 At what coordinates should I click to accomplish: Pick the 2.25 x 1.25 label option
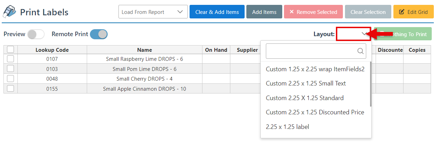tap(287, 127)
